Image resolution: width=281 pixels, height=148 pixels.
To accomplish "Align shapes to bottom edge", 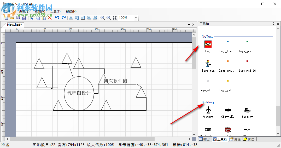I will [83, 18].
